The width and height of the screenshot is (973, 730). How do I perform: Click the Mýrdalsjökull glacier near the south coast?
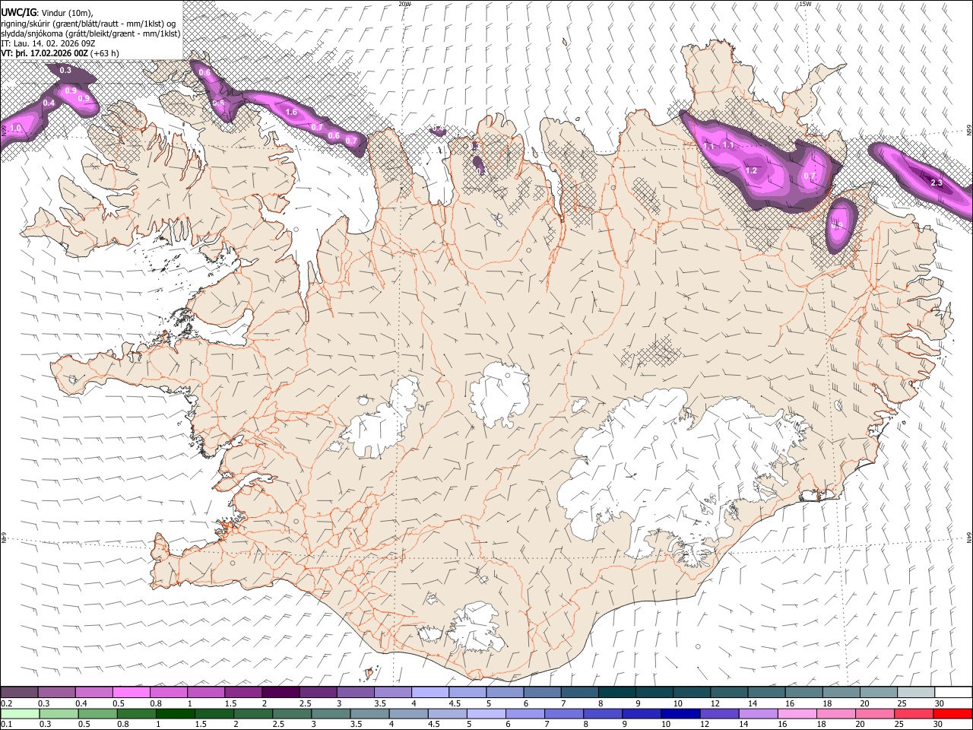tap(477, 628)
